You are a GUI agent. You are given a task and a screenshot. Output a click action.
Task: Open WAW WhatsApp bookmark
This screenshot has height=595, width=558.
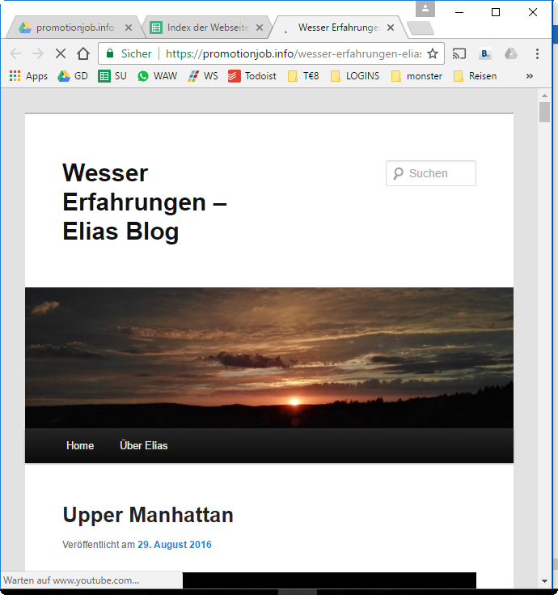pyautogui.click(x=157, y=76)
